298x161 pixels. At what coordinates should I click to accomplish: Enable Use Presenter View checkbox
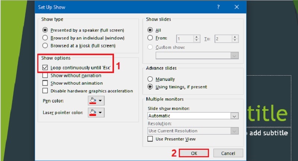[150, 139]
